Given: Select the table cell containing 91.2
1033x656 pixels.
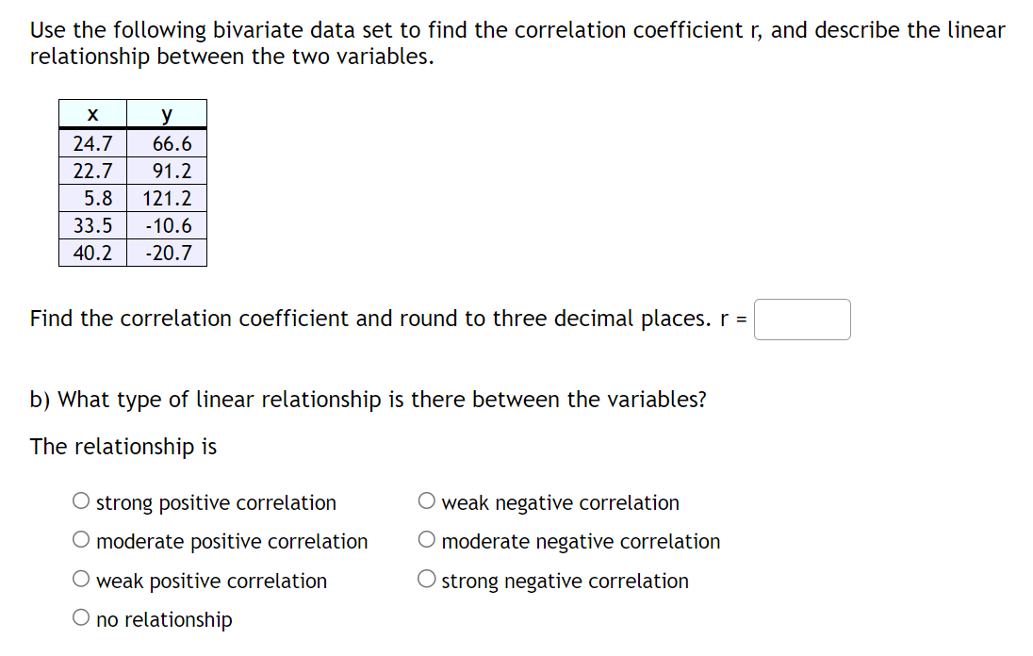Looking at the screenshot, I should point(167,171).
